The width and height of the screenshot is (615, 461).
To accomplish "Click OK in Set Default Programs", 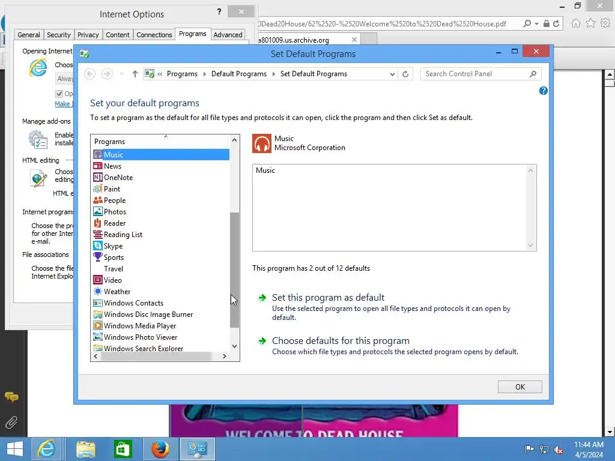I will pyautogui.click(x=520, y=387).
